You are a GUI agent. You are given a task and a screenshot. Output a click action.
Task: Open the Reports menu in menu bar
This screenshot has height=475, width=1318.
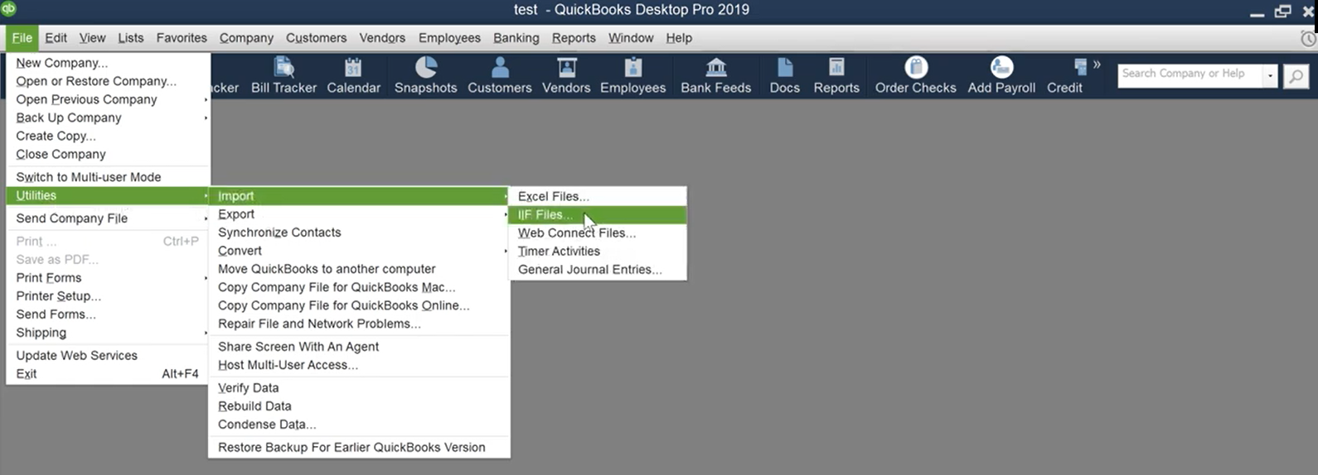click(x=574, y=38)
